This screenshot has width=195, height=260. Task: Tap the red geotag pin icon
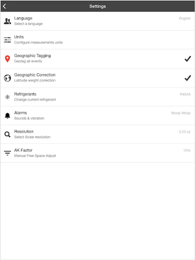(8, 59)
